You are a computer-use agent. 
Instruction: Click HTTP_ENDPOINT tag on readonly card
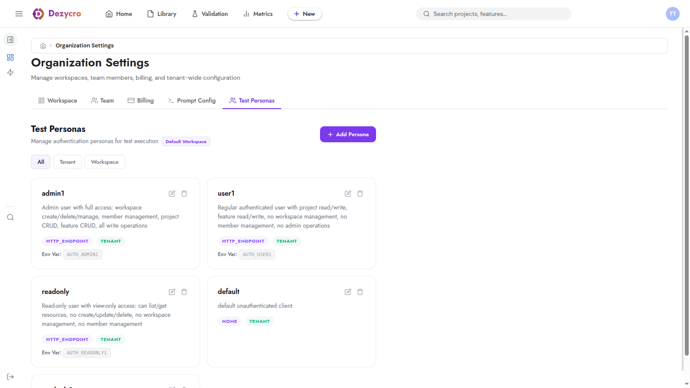coord(67,339)
